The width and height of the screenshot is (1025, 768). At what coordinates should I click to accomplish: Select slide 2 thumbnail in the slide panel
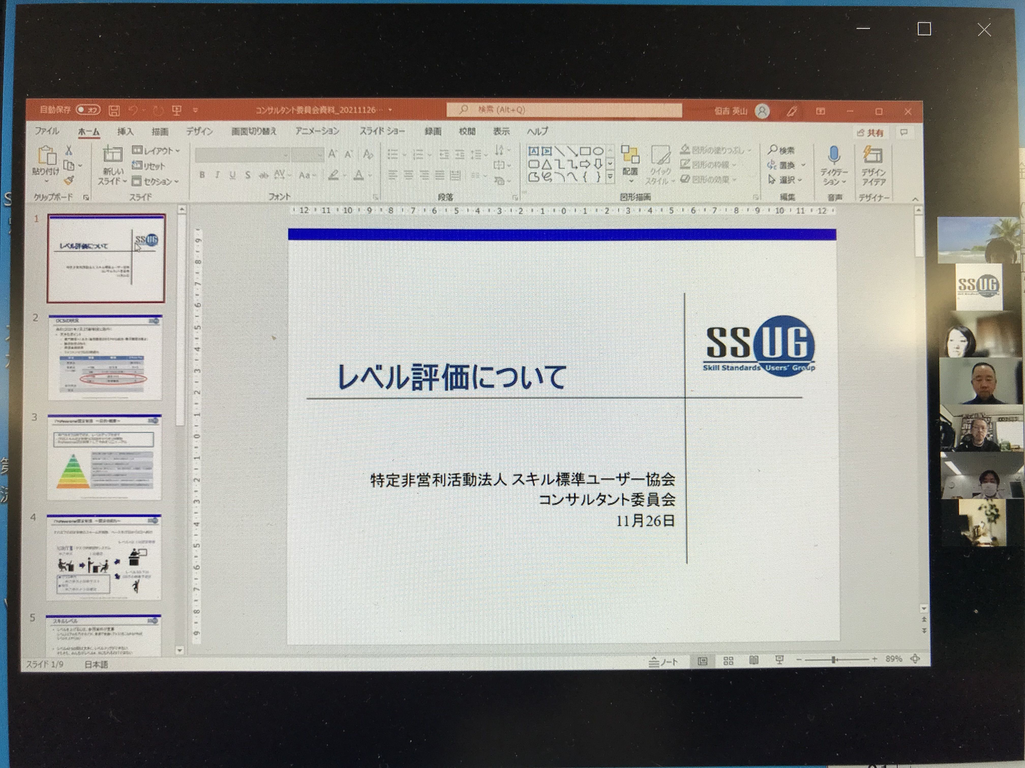(x=105, y=358)
